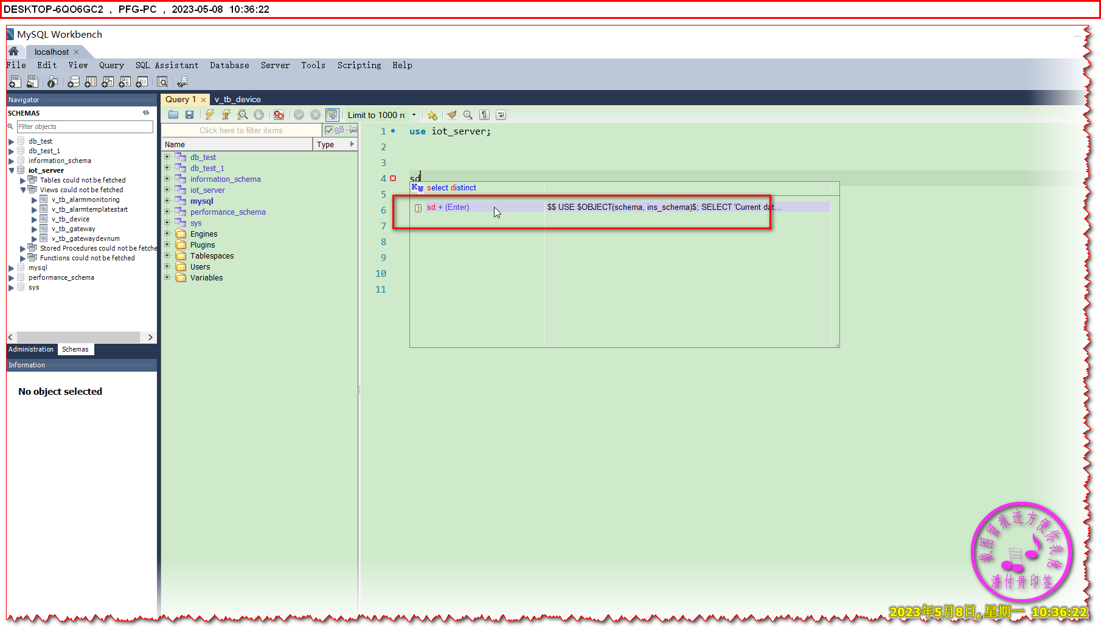Create new view icon

tap(108, 82)
